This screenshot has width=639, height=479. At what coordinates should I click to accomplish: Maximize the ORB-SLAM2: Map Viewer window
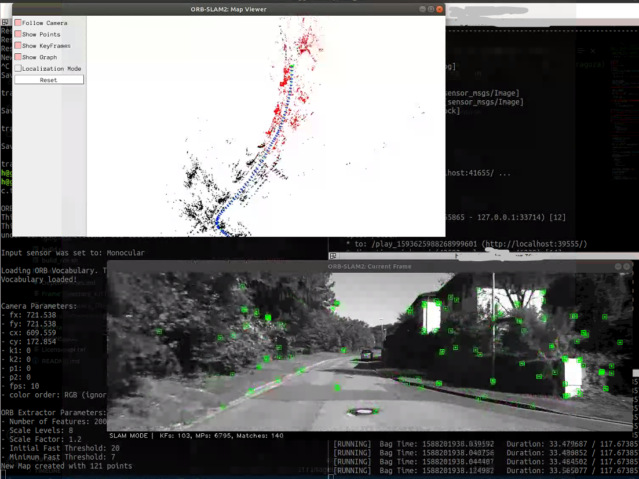[x=430, y=9]
